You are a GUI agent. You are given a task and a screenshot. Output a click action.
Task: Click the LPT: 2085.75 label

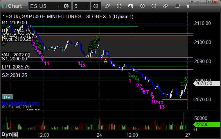pos(16,67)
